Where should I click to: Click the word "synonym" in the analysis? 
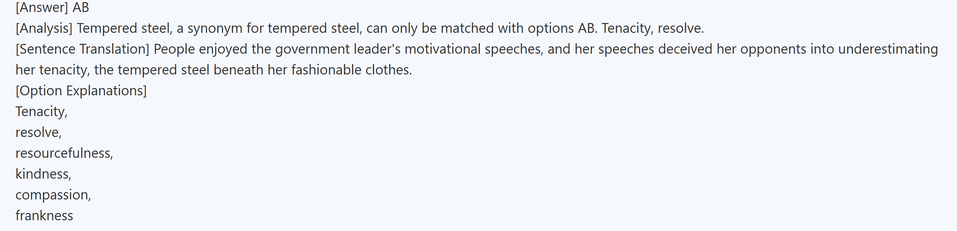[215, 28]
